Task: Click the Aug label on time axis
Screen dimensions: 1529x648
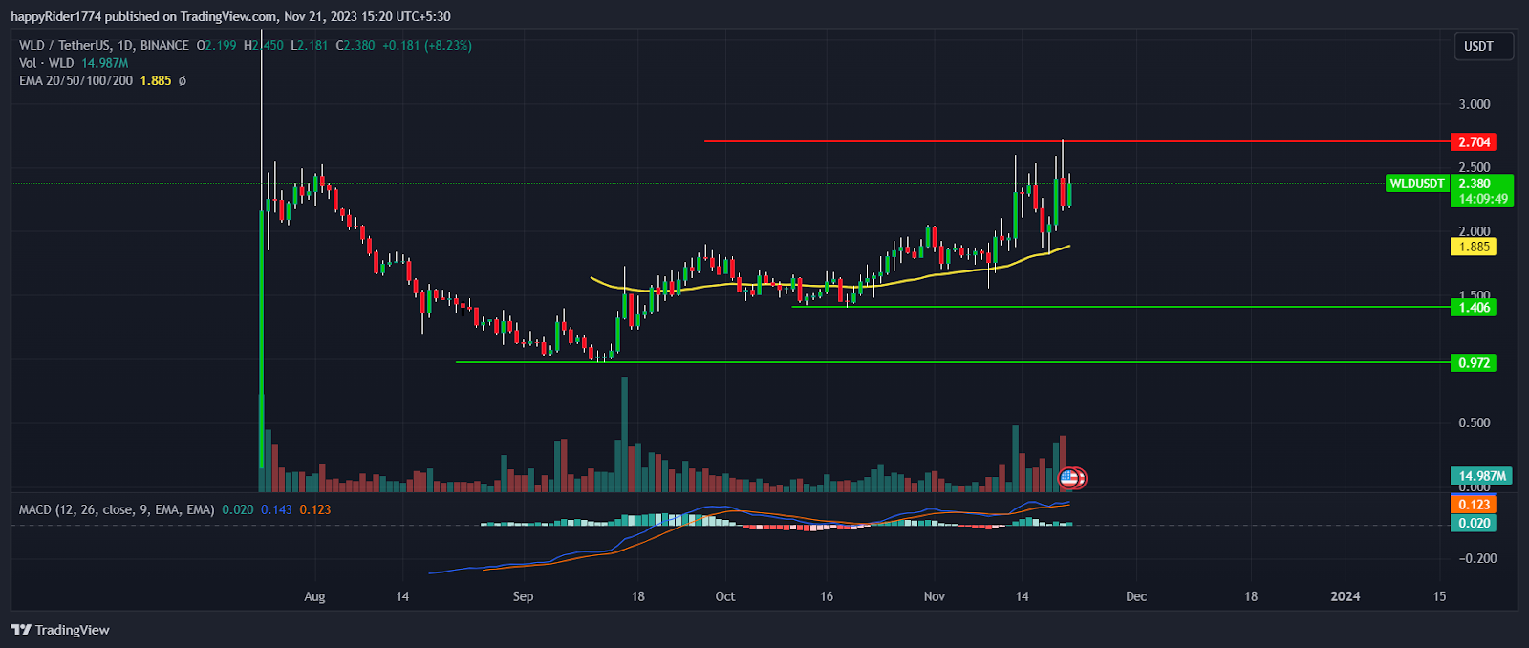Action: [314, 596]
